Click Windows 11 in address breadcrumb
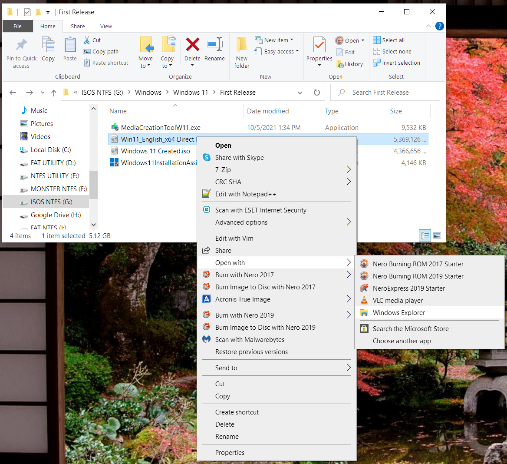This screenshot has height=464, width=507. pyautogui.click(x=191, y=93)
